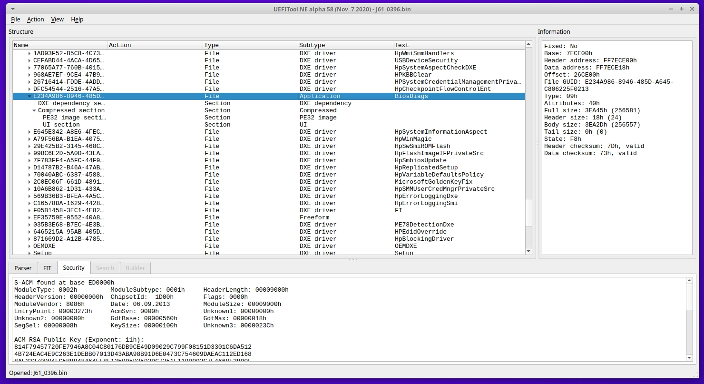Expand the ME78DetectionDxe row
Viewport: 704px width, 384px height.
coord(29,225)
